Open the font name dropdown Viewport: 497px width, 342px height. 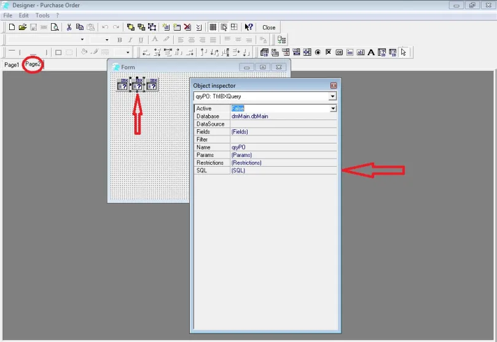[x=82, y=40]
